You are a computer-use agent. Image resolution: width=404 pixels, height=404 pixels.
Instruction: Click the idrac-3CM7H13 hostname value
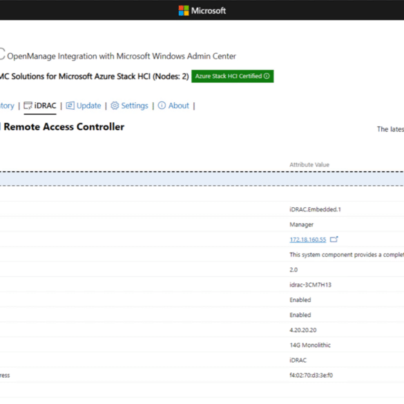pyautogui.click(x=311, y=285)
